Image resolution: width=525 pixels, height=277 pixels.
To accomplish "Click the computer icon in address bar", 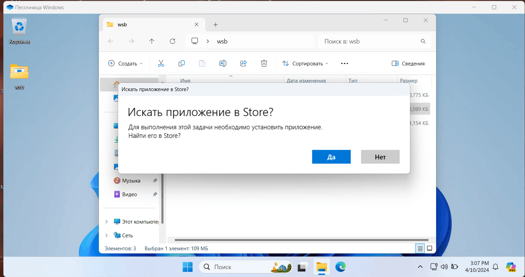I will click(x=195, y=41).
